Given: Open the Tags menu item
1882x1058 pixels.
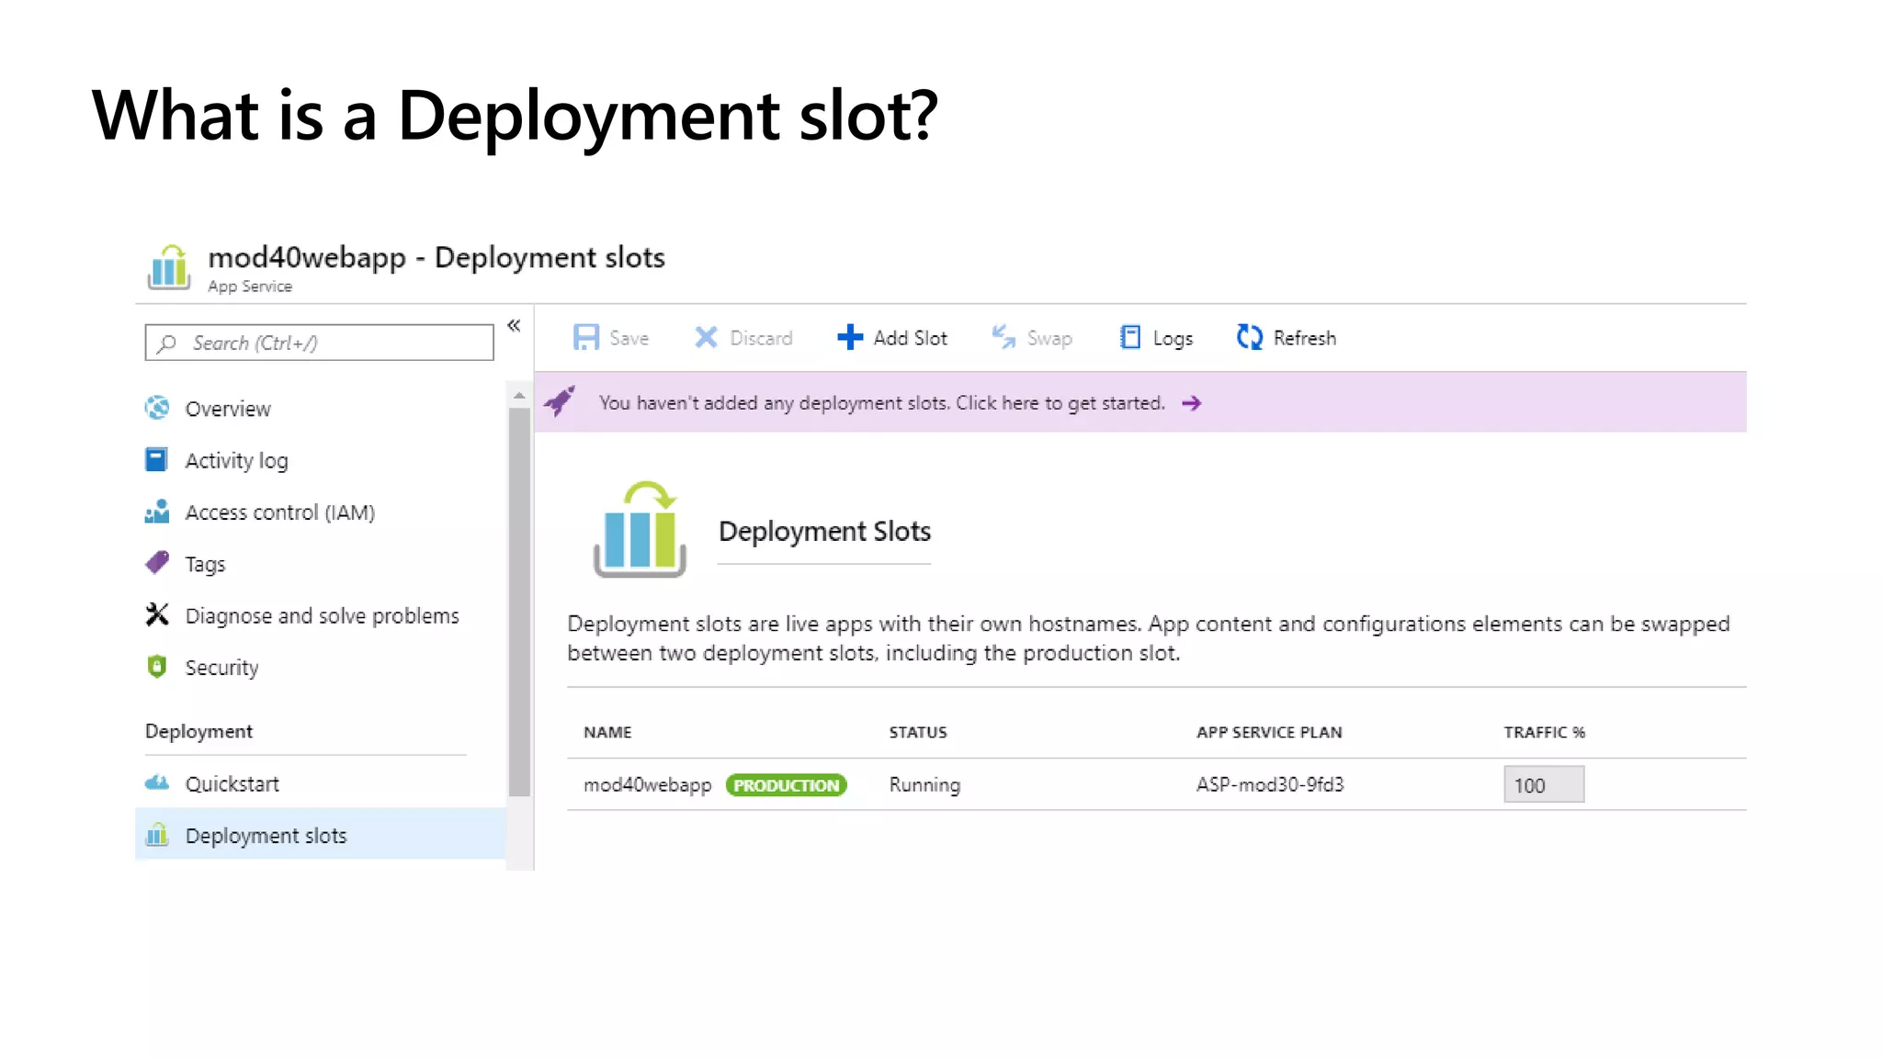Looking at the screenshot, I should pyautogui.click(x=320, y=564).
